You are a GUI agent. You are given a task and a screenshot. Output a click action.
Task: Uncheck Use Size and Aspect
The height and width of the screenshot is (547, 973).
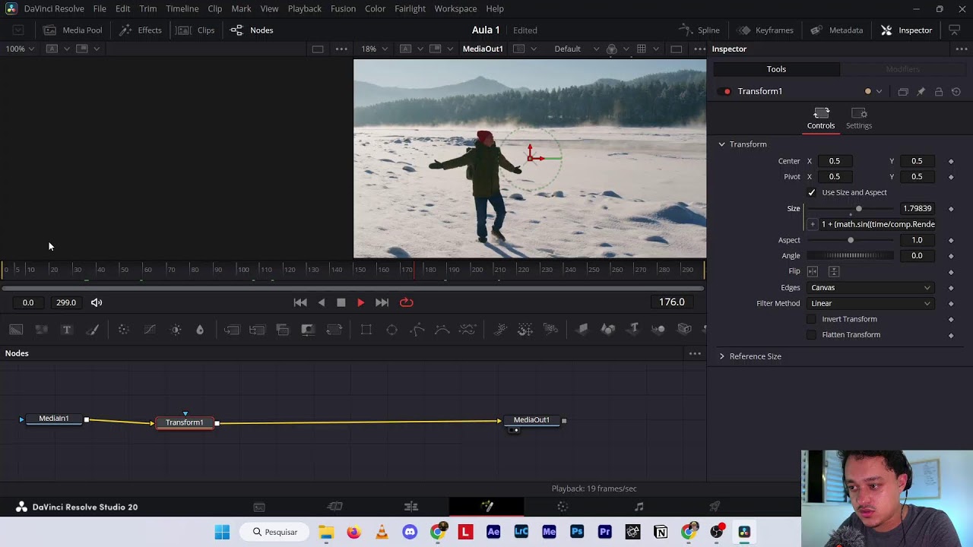pos(812,192)
